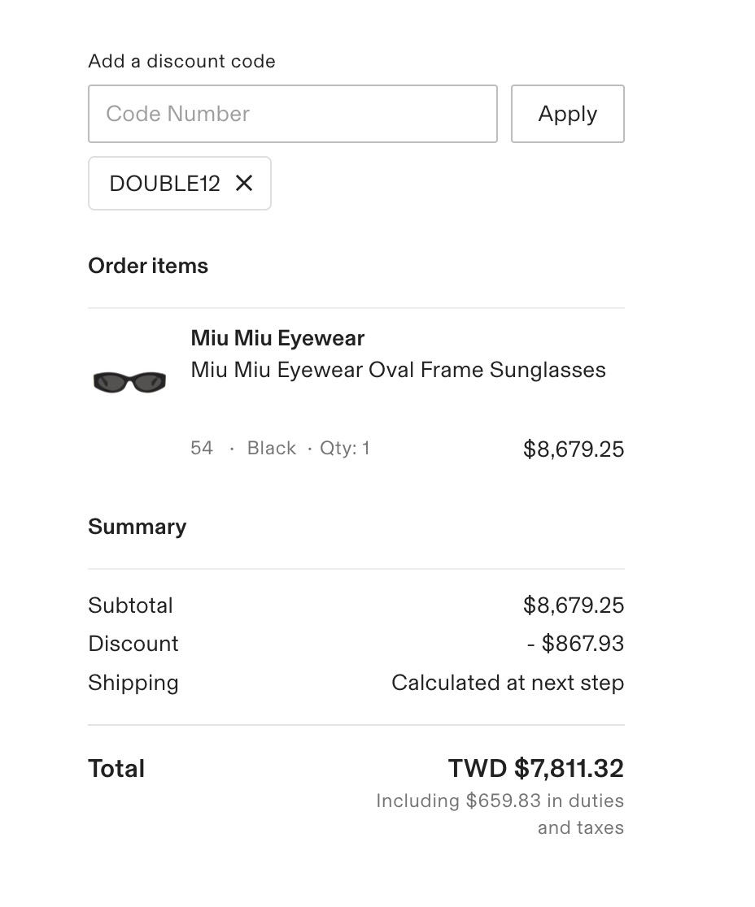Click the Order items heading
This screenshot has height=907, width=755.
[x=148, y=266]
